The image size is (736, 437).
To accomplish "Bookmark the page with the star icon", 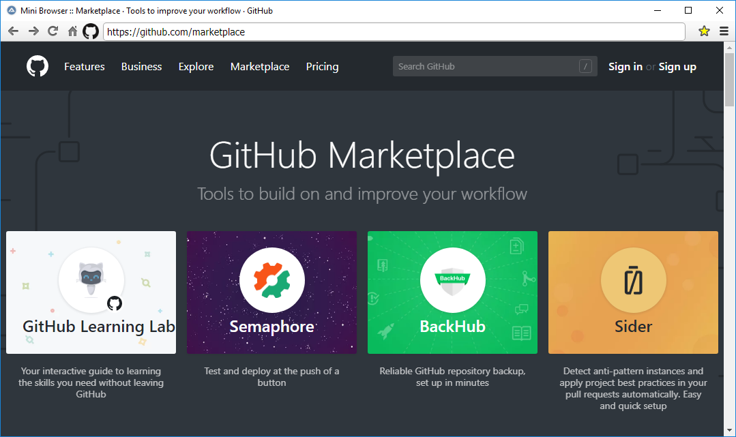I will 704,31.
